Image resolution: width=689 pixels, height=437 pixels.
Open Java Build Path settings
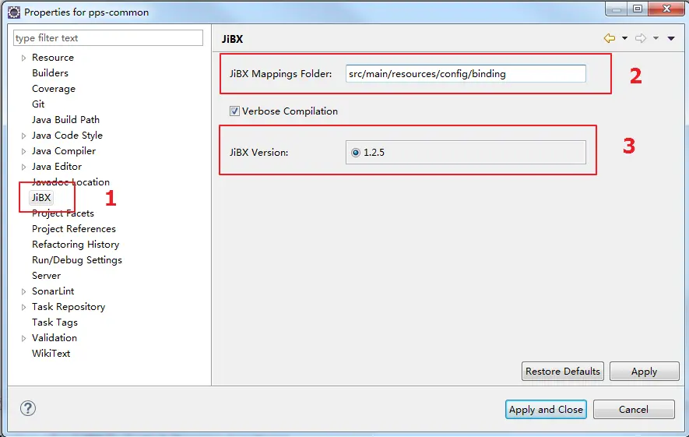click(x=66, y=120)
